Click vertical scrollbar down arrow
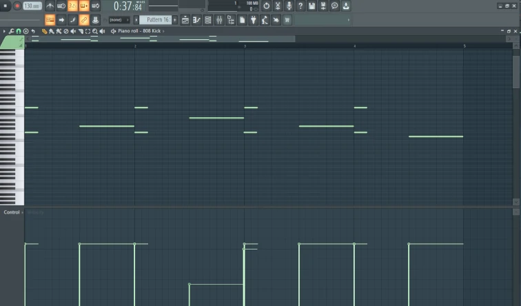Screen dimensions: 521x306 [516, 202]
